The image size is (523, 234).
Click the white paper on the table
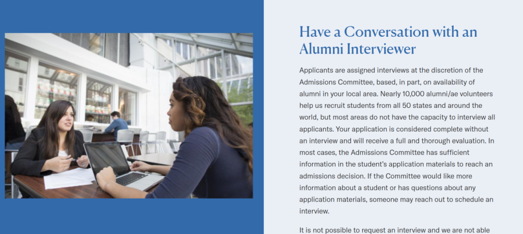(68, 178)
